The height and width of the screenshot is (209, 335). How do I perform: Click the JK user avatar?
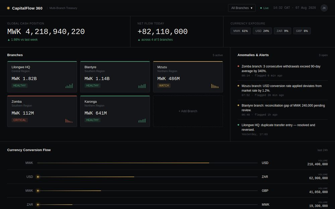pyautogui.click(x=324, y=8)
